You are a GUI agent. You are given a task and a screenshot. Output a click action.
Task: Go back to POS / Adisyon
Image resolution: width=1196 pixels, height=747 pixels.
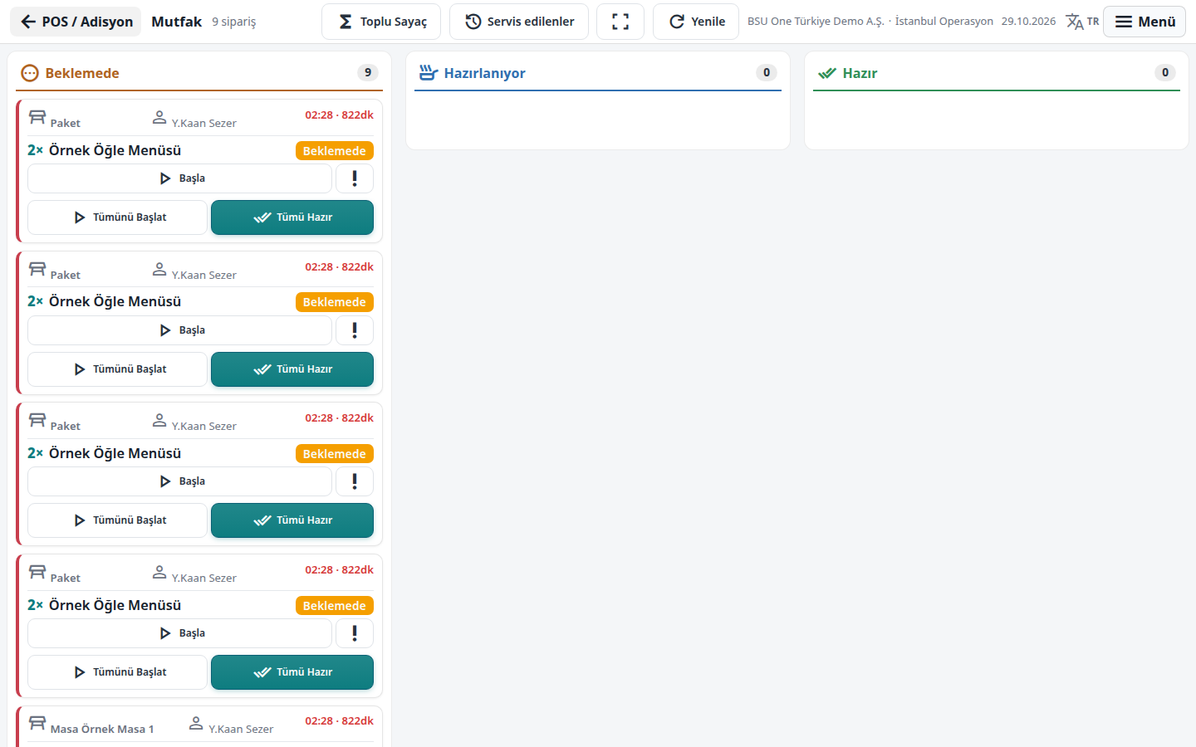coord(76,22)
